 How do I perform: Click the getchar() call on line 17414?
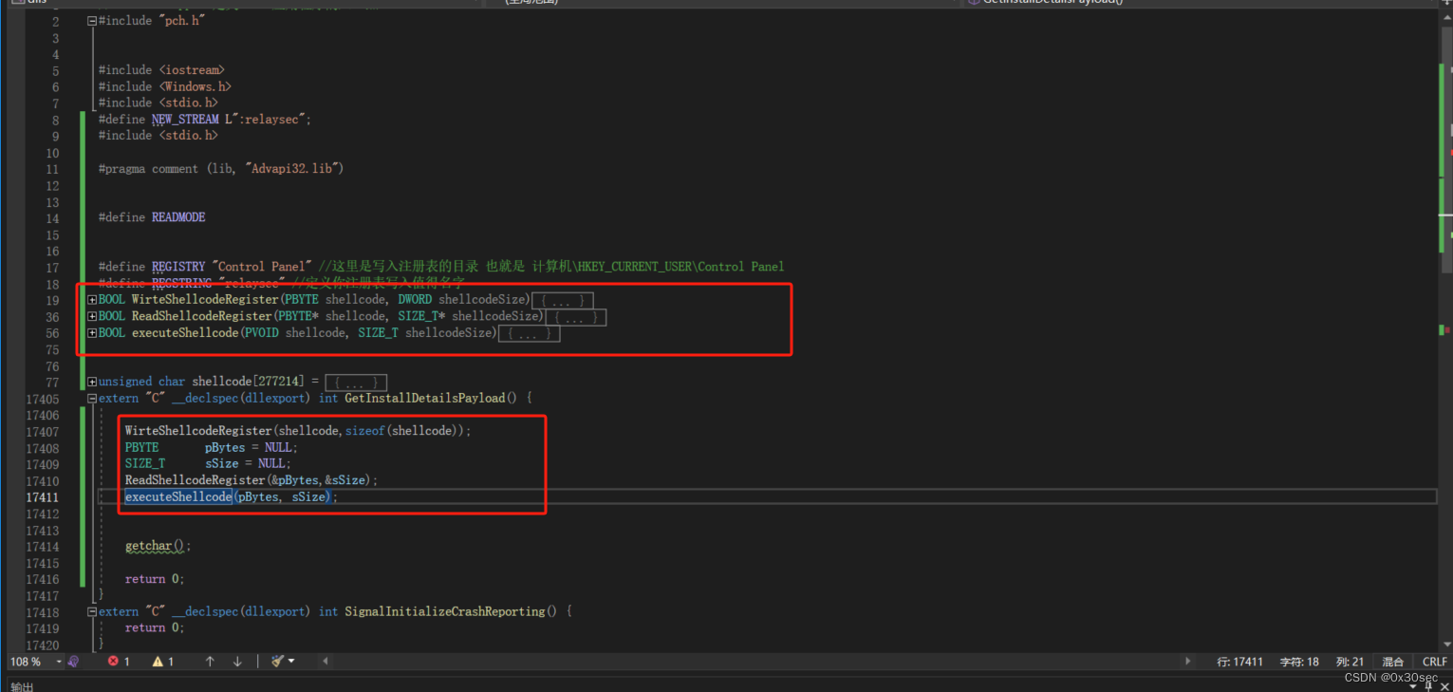[158, 546]
